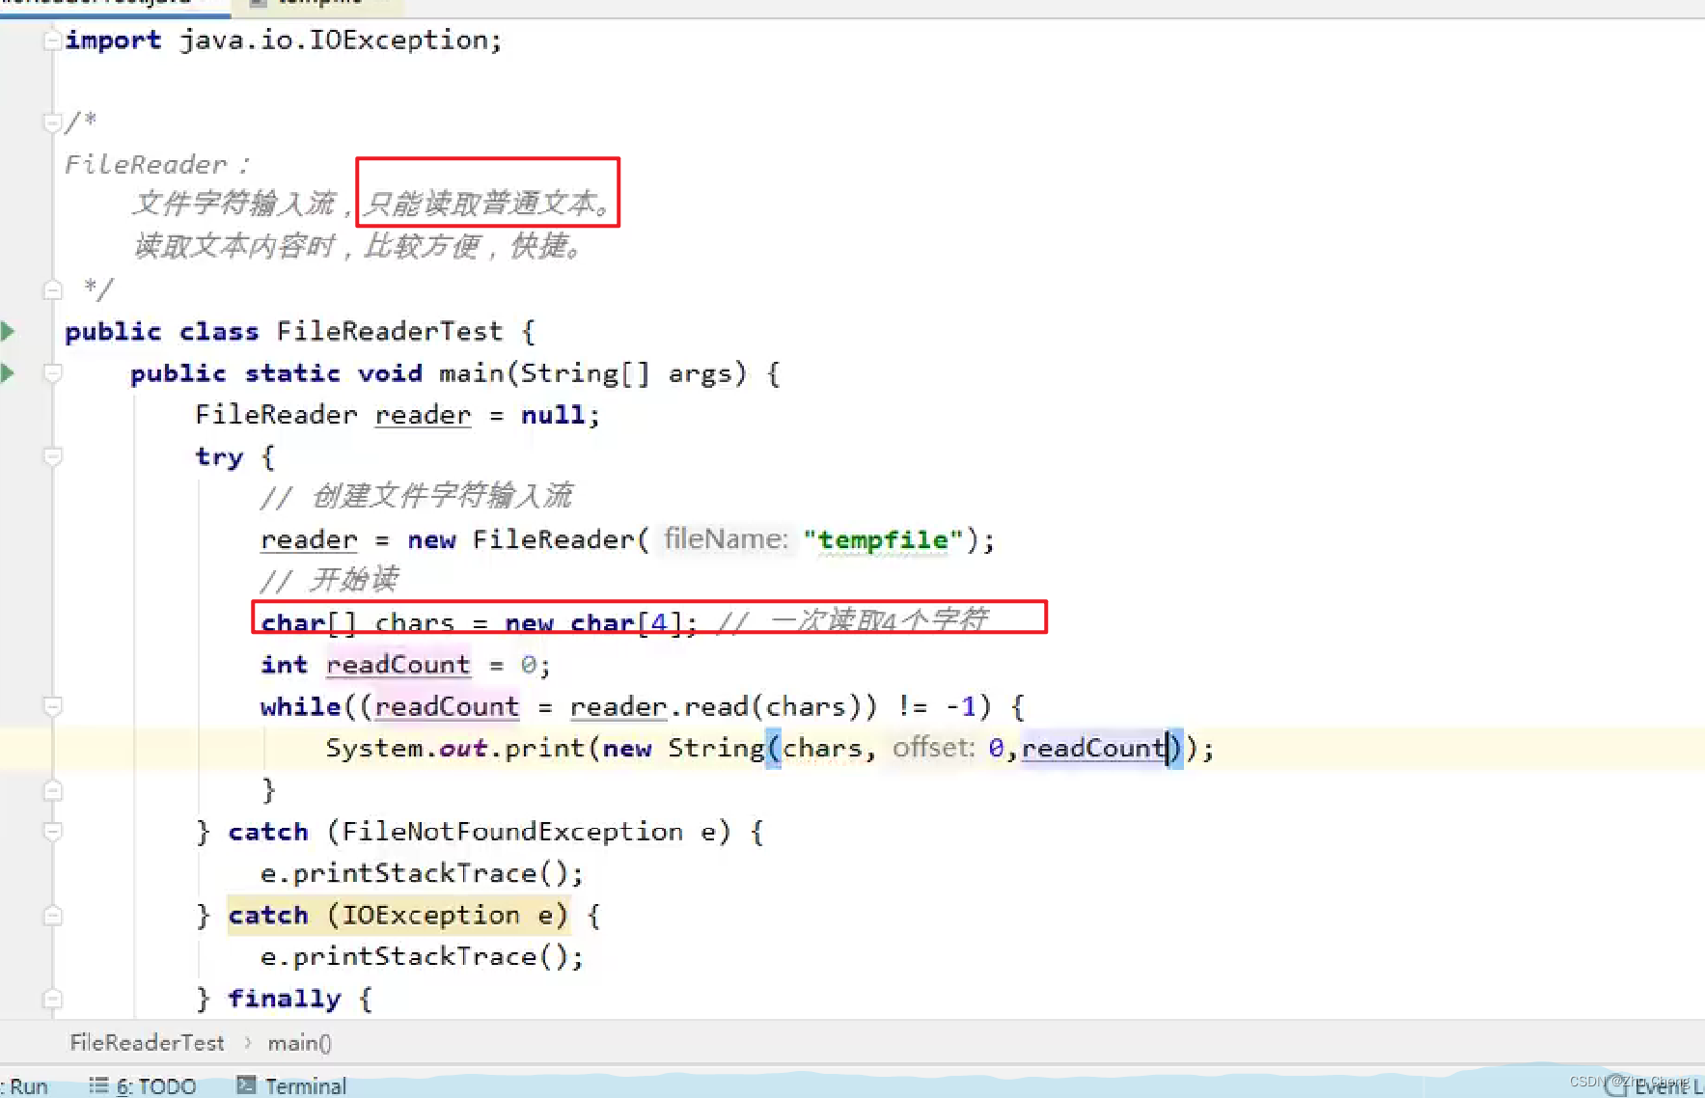Screen dimensions: 1705x1098
Task: Place the cursor on java.io.IOException in the import
Action: pyautogui.click(x=334, y=41)
